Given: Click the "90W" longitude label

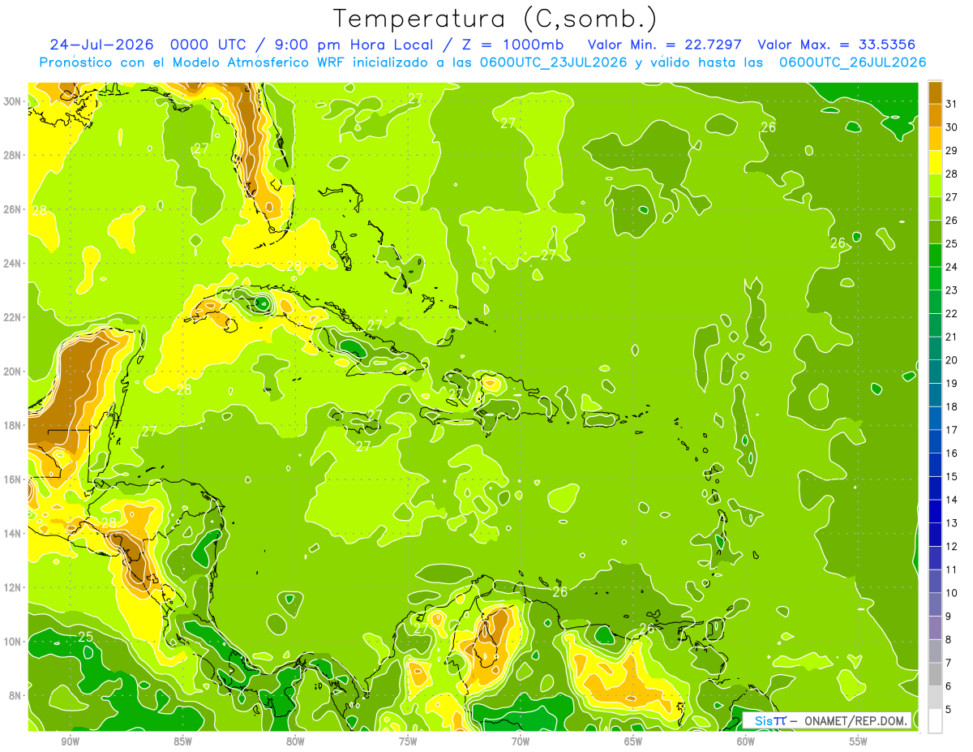Looking at the screenshot, I should tap(70, 741).
